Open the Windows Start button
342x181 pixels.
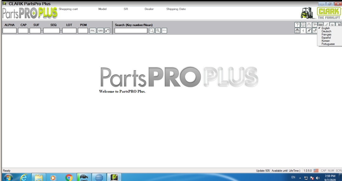pyautogui.click(x=8, y=178)
